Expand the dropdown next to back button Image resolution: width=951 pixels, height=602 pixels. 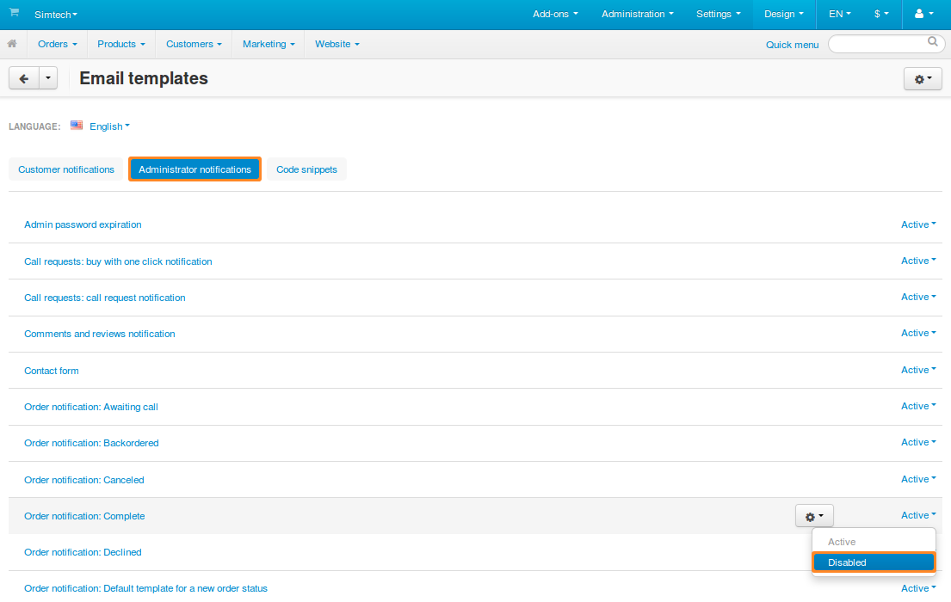click(48, 78)
